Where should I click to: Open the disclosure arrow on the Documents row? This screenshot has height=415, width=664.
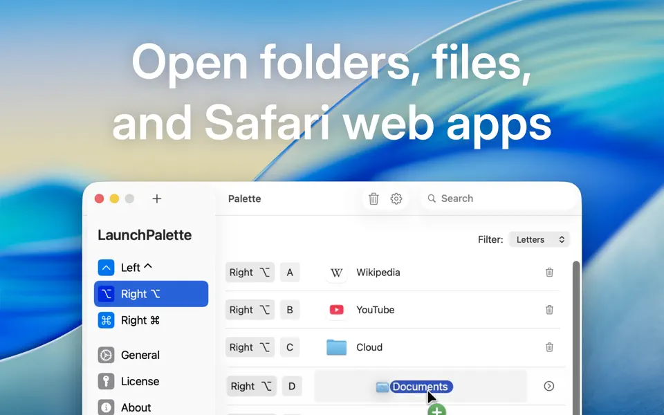point(548,386)
